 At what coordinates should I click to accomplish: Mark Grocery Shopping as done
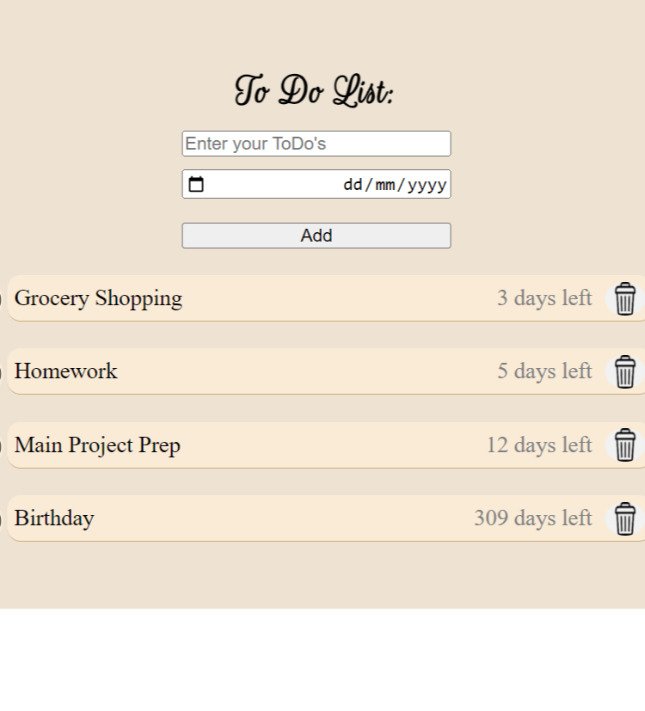(1, 299)
